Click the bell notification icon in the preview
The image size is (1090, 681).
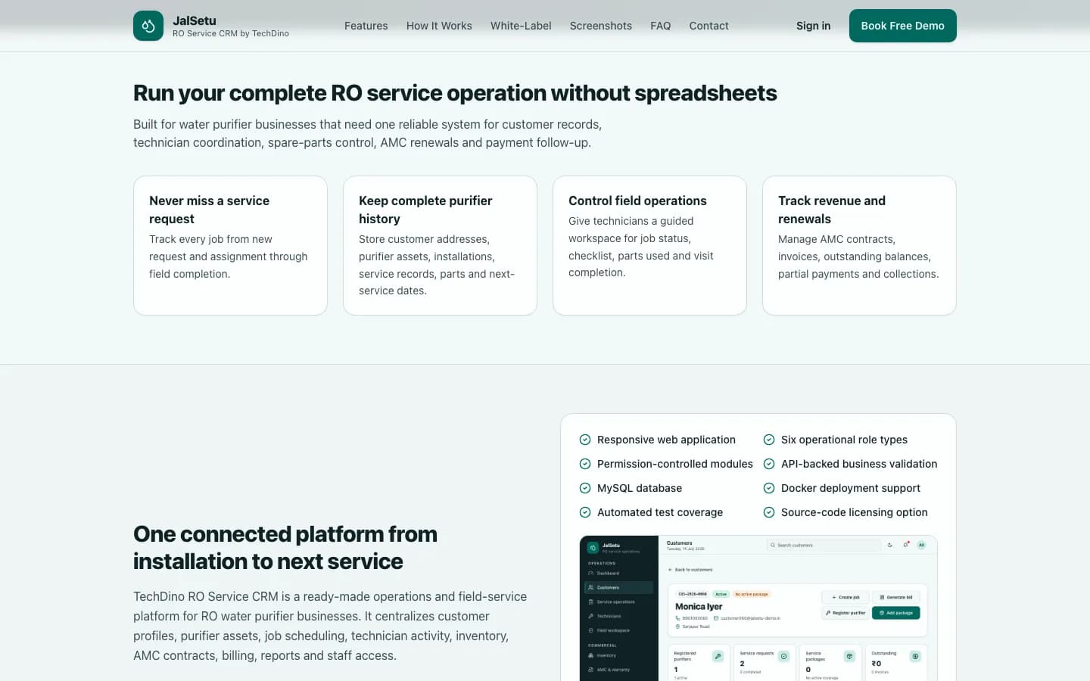tap(906, 545)
